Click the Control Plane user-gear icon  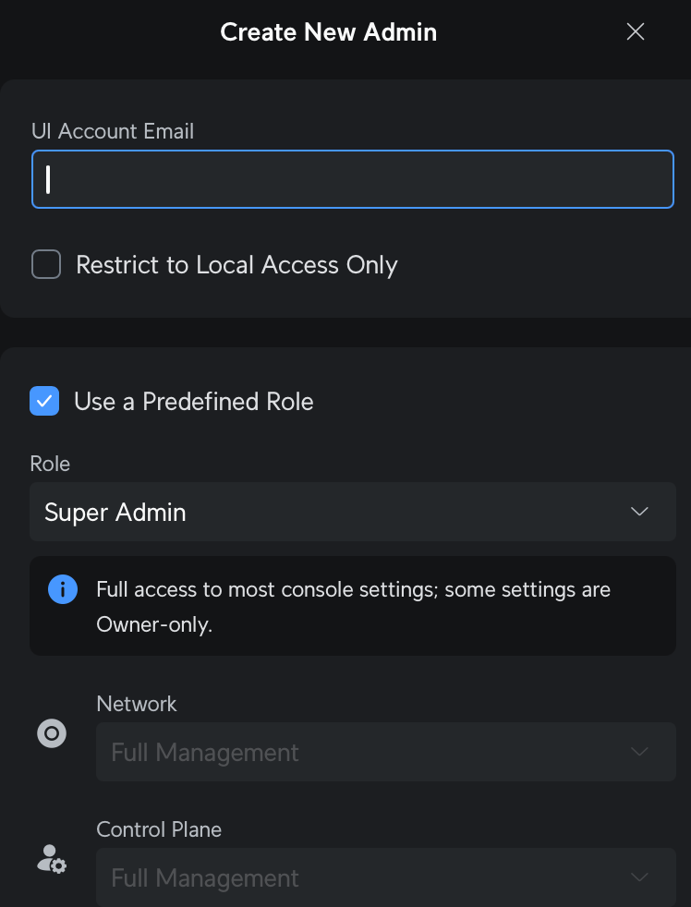(x=52, y=860)
